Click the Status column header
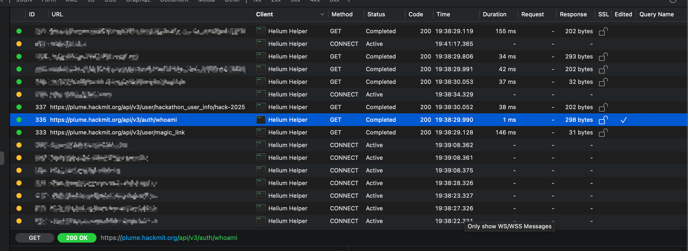 [x=376, y=15]
